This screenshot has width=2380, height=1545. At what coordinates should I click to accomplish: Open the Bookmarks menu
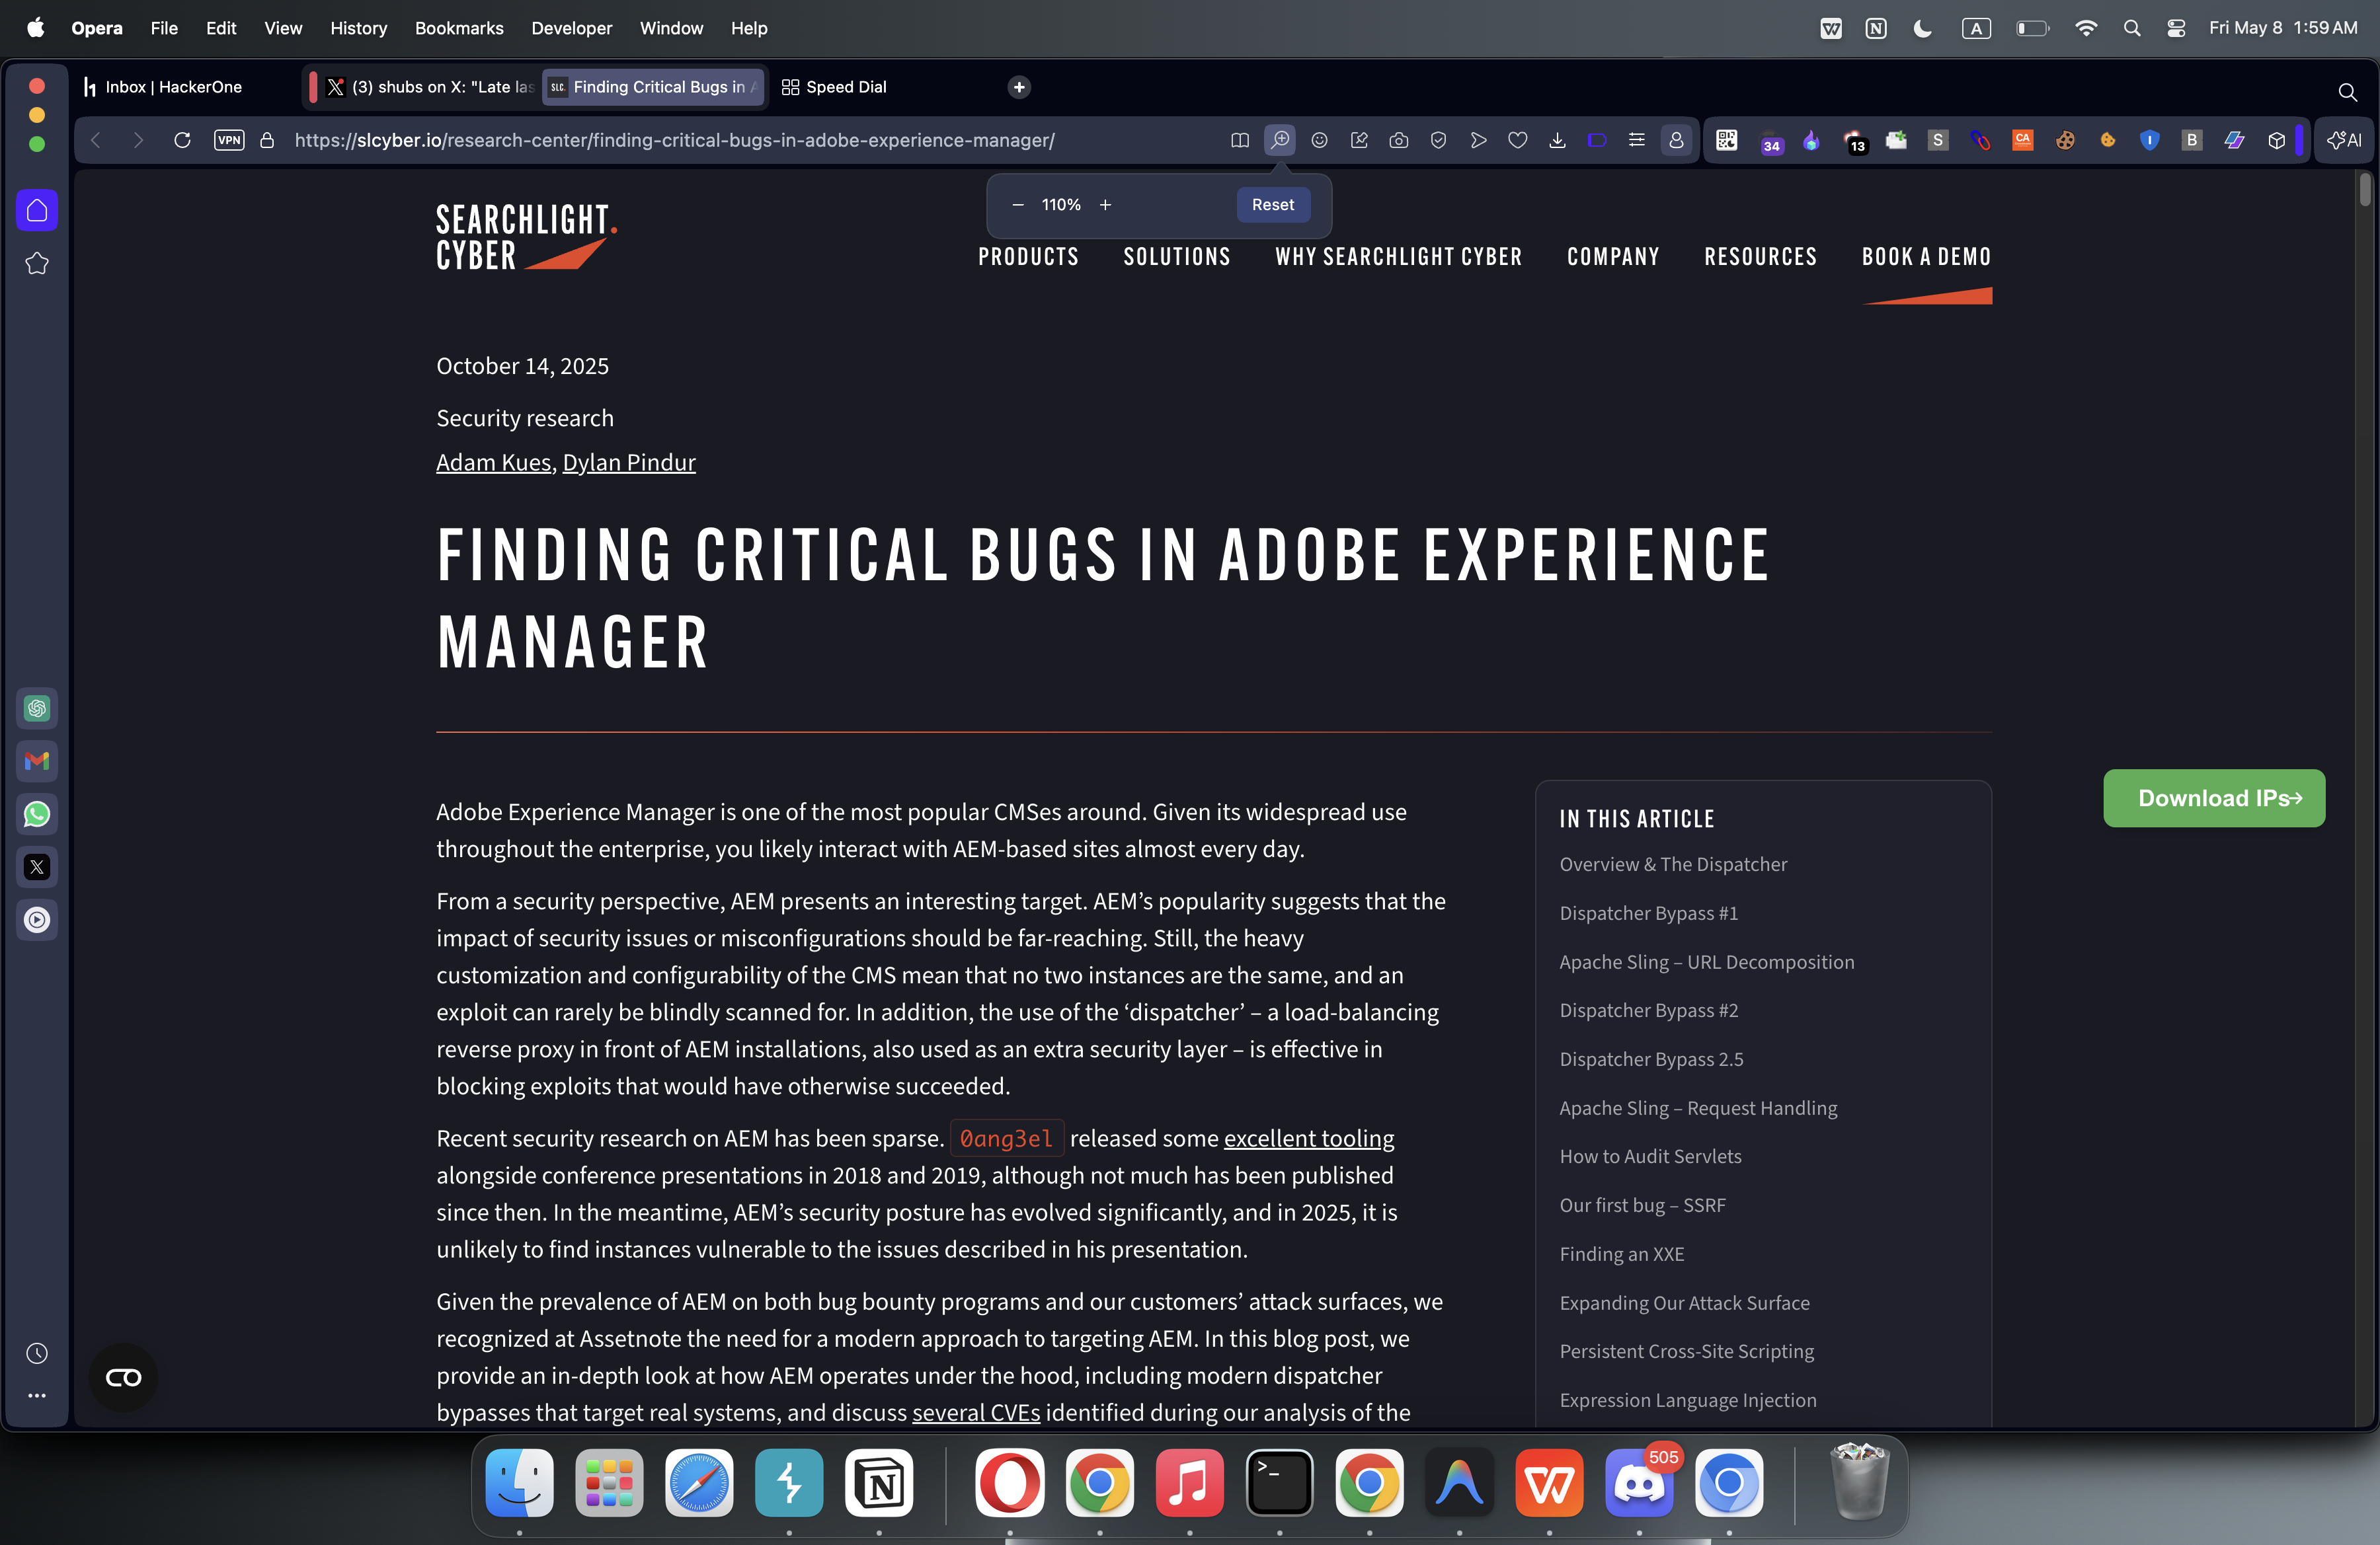click(459, 28)
